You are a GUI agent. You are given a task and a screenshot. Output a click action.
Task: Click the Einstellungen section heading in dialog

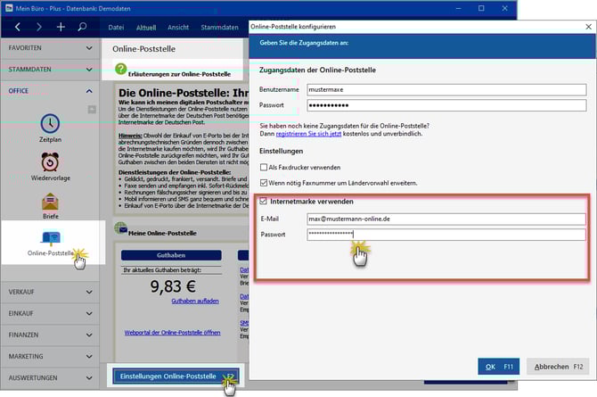point(282,151)
